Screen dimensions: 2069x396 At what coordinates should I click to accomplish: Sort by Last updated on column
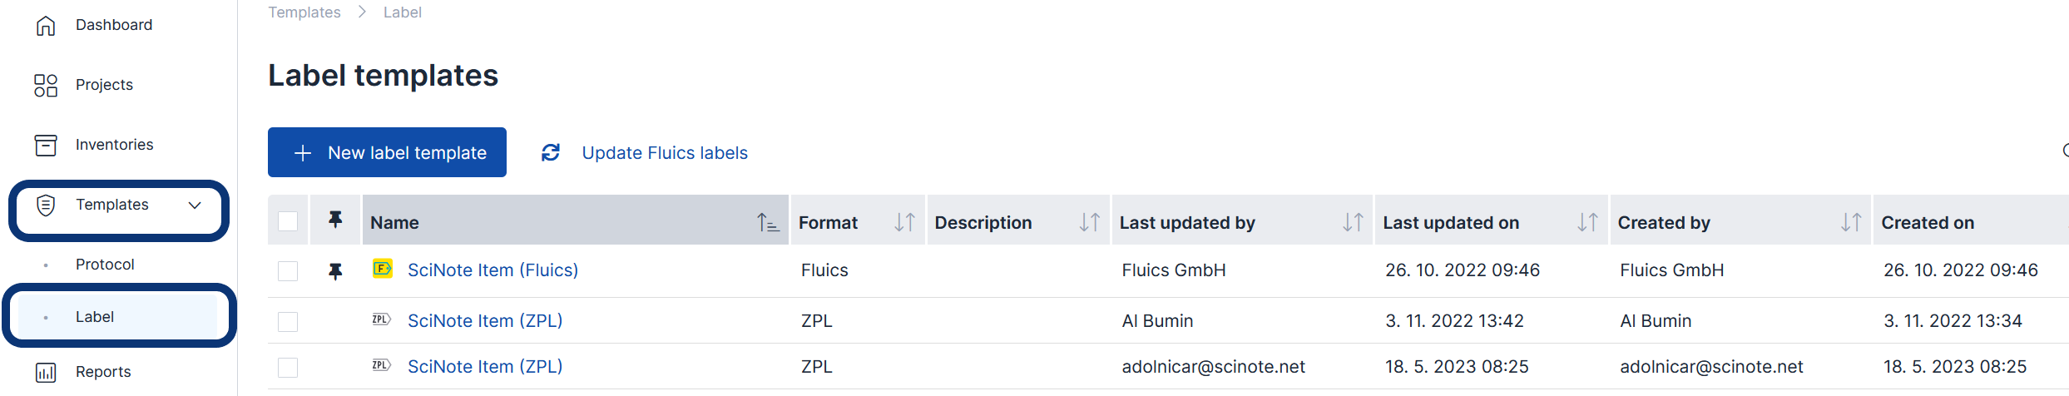1587,222
